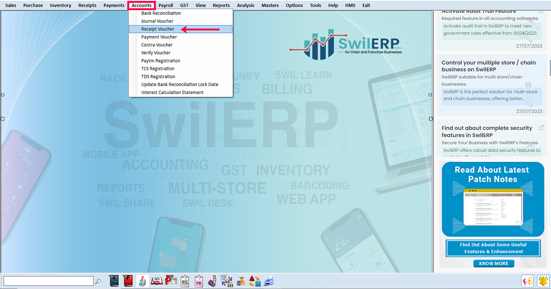The height and width of the screenshot is (289, 551).
Task: Open the Receipts menu
Action: [87, 5]
